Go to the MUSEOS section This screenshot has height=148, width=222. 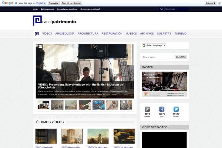(131, 34)
